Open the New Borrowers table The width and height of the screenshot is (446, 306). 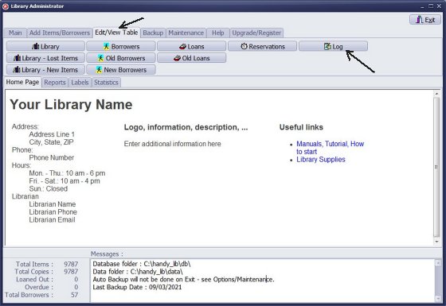pos(121,70)
